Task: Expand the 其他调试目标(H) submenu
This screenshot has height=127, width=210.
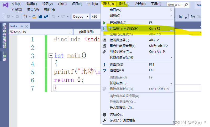Action: pyautogui.click(x=171, y=57)
